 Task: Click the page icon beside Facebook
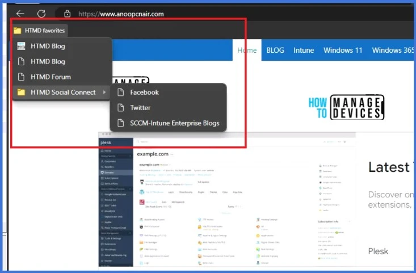coord(121,93)
